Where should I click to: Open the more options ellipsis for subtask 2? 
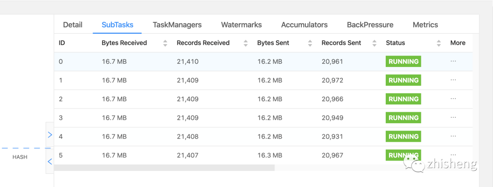pos(453,99)
